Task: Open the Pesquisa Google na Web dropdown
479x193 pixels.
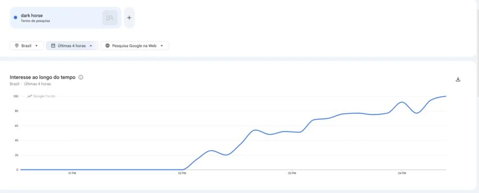Action: [135, 46]
